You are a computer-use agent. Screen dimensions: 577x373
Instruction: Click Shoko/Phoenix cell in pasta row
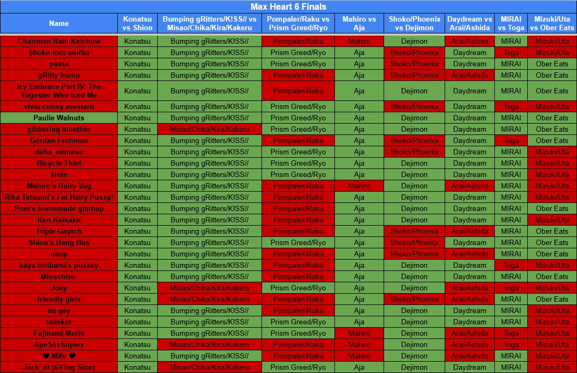point(414,64)
